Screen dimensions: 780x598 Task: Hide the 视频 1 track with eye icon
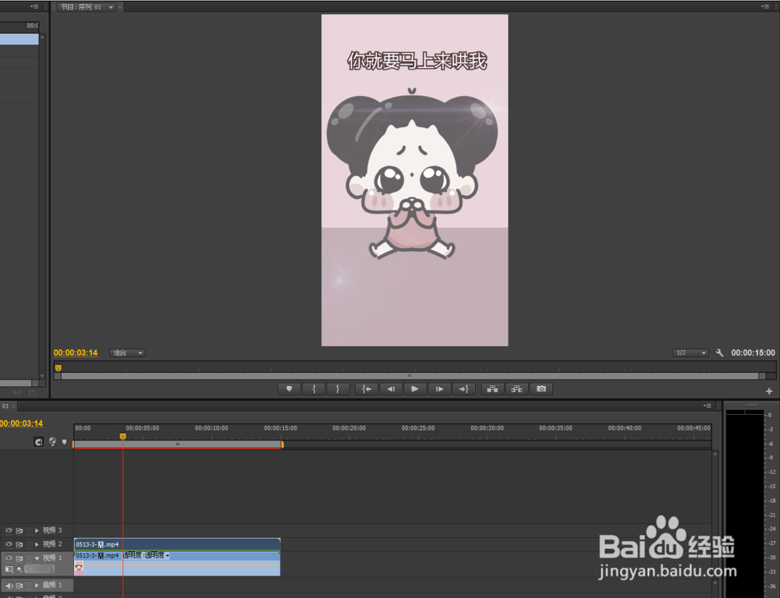tap(9, 558)
